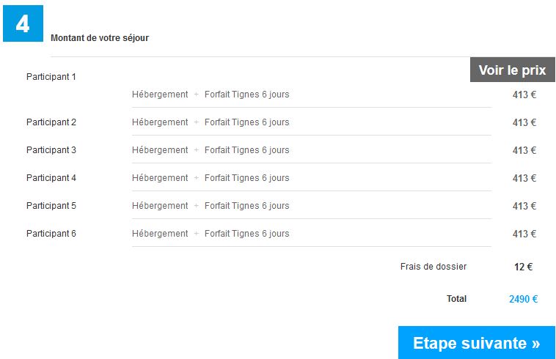Click the 'Total' label
Viewport: 556px width, 359px height.
[456, 299]
